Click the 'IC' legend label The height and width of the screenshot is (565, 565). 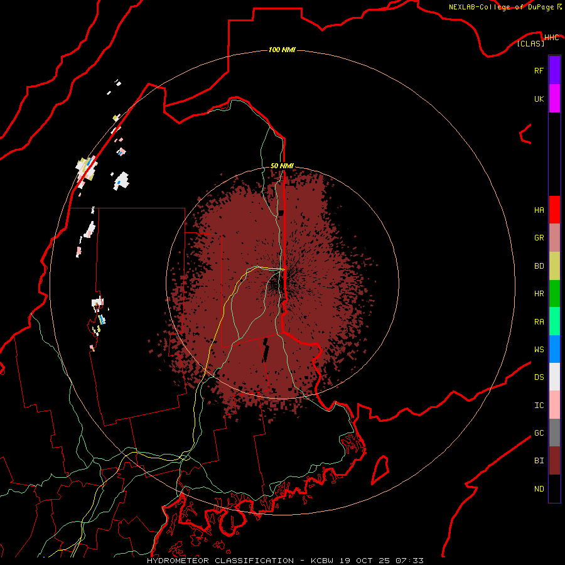539,405
